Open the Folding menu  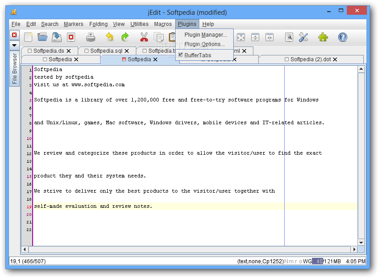[x=98, y=24]
